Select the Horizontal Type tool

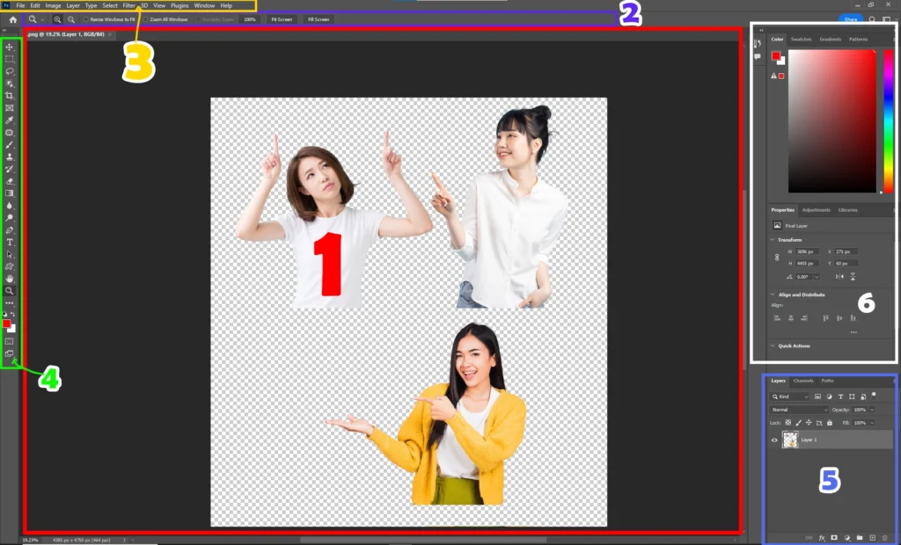[x=9, y=243]
